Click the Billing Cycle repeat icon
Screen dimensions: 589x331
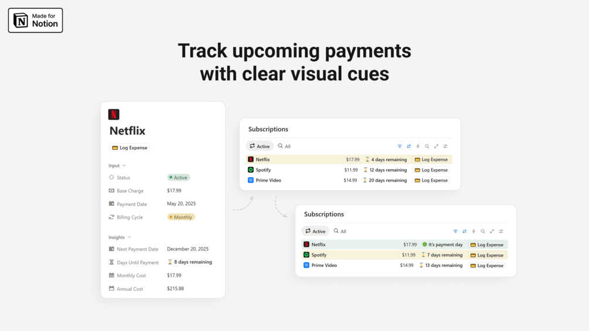click(x=111, y=217)
